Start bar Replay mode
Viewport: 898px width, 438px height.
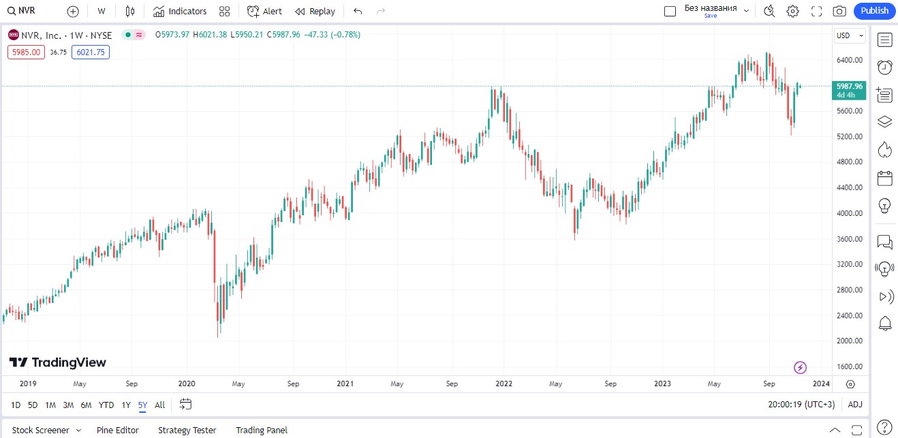tap(315, 11)
